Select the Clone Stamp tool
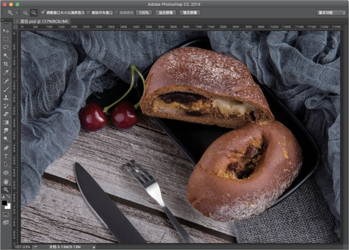The image size is (349, 250). tap(6, 98)
